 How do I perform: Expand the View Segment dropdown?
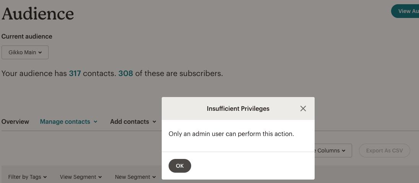click(x=81, y=177)
